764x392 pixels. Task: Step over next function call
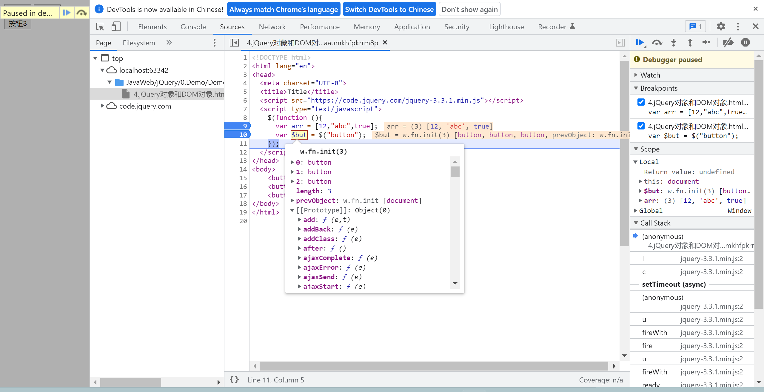(x=657, y=43)
